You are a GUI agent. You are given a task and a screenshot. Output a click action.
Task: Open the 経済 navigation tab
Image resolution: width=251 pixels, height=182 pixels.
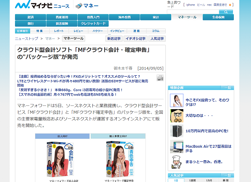(31, 17)
